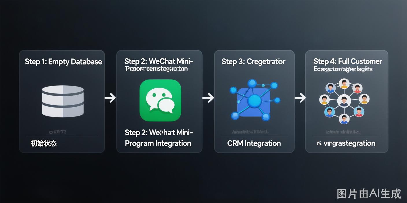Click the Step 4: Full Customer title
This screenshot has height=203, width=407.
(x=348, y=61)
